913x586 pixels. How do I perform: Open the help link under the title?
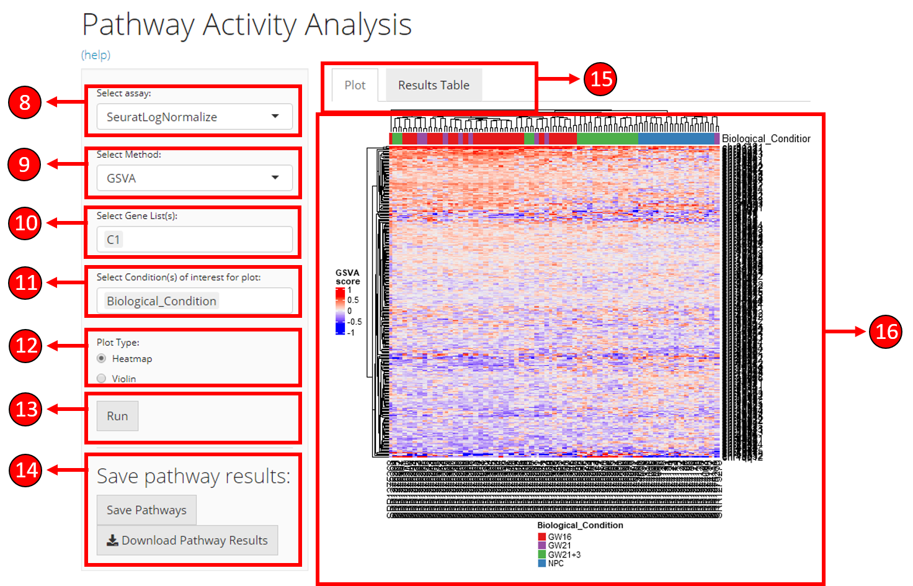click(96, 55)
